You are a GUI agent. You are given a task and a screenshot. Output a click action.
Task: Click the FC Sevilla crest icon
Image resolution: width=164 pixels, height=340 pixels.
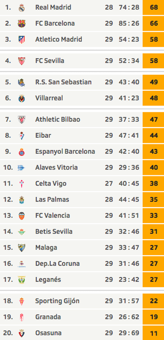(x=22, y=61)
